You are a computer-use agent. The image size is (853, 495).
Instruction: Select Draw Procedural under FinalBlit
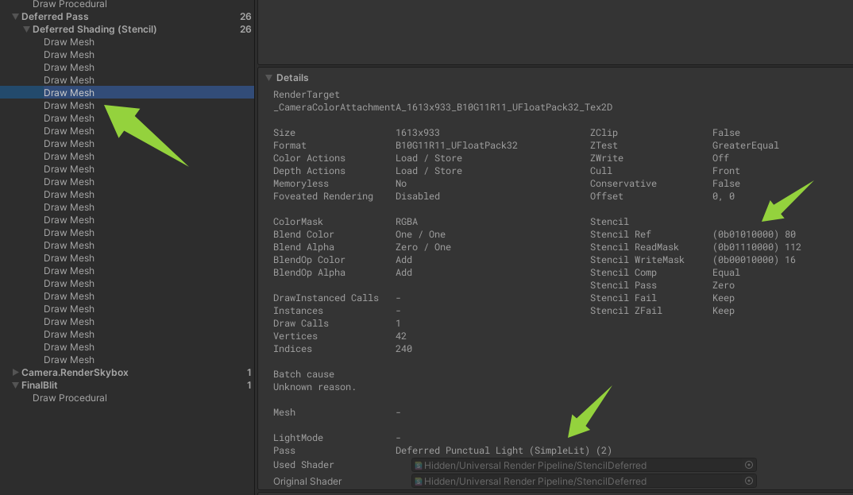pos(69,398)
